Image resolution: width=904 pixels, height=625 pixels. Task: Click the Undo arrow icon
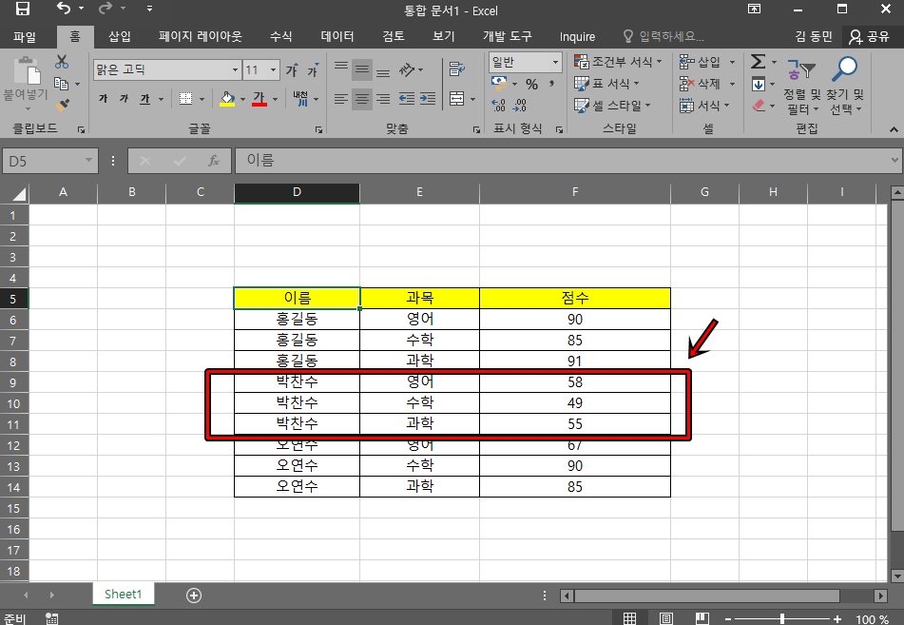(64, 8)
